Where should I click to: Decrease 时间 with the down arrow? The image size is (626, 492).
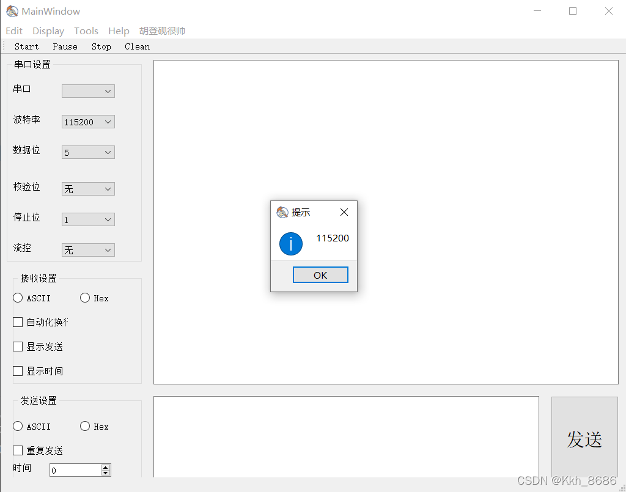(x=106, y=473)
